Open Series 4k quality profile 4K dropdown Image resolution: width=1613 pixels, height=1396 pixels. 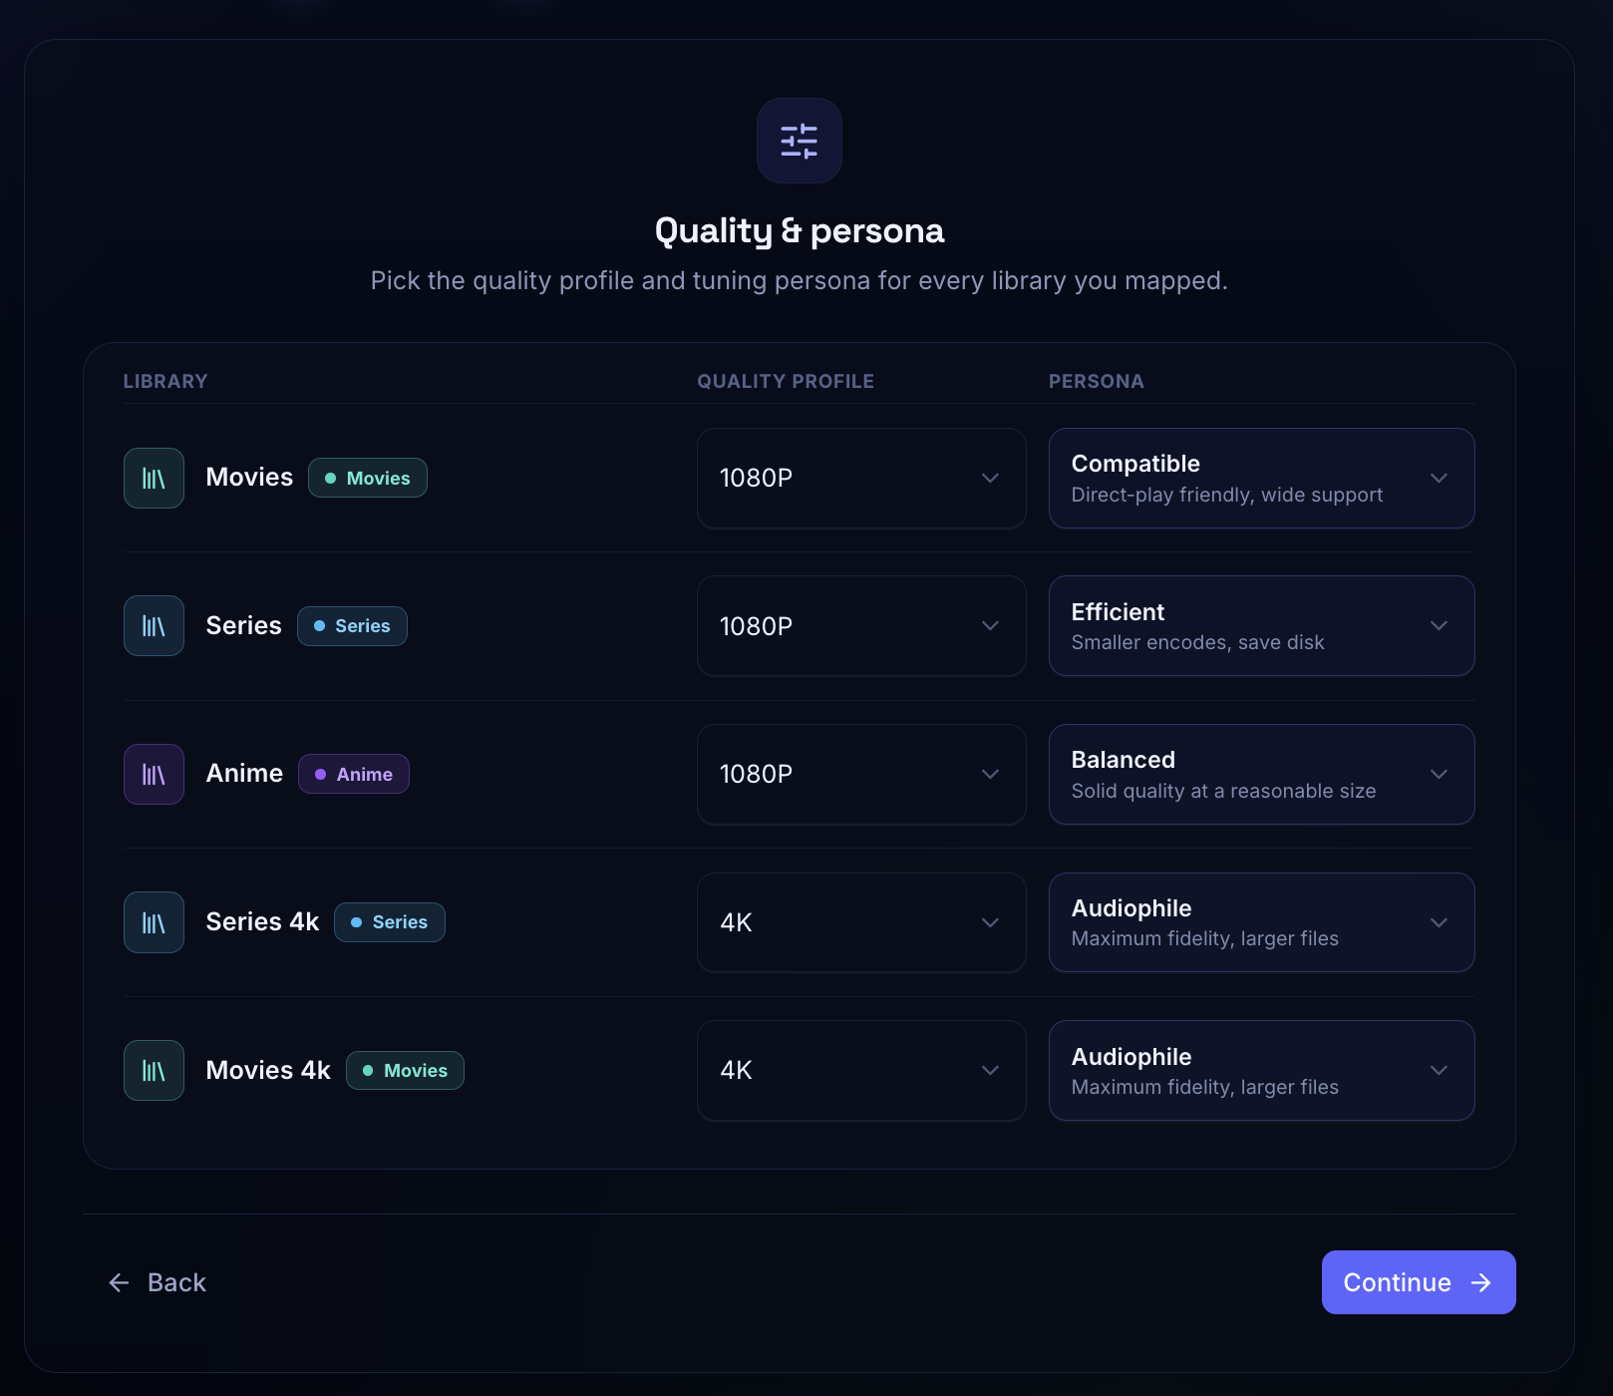861,922
